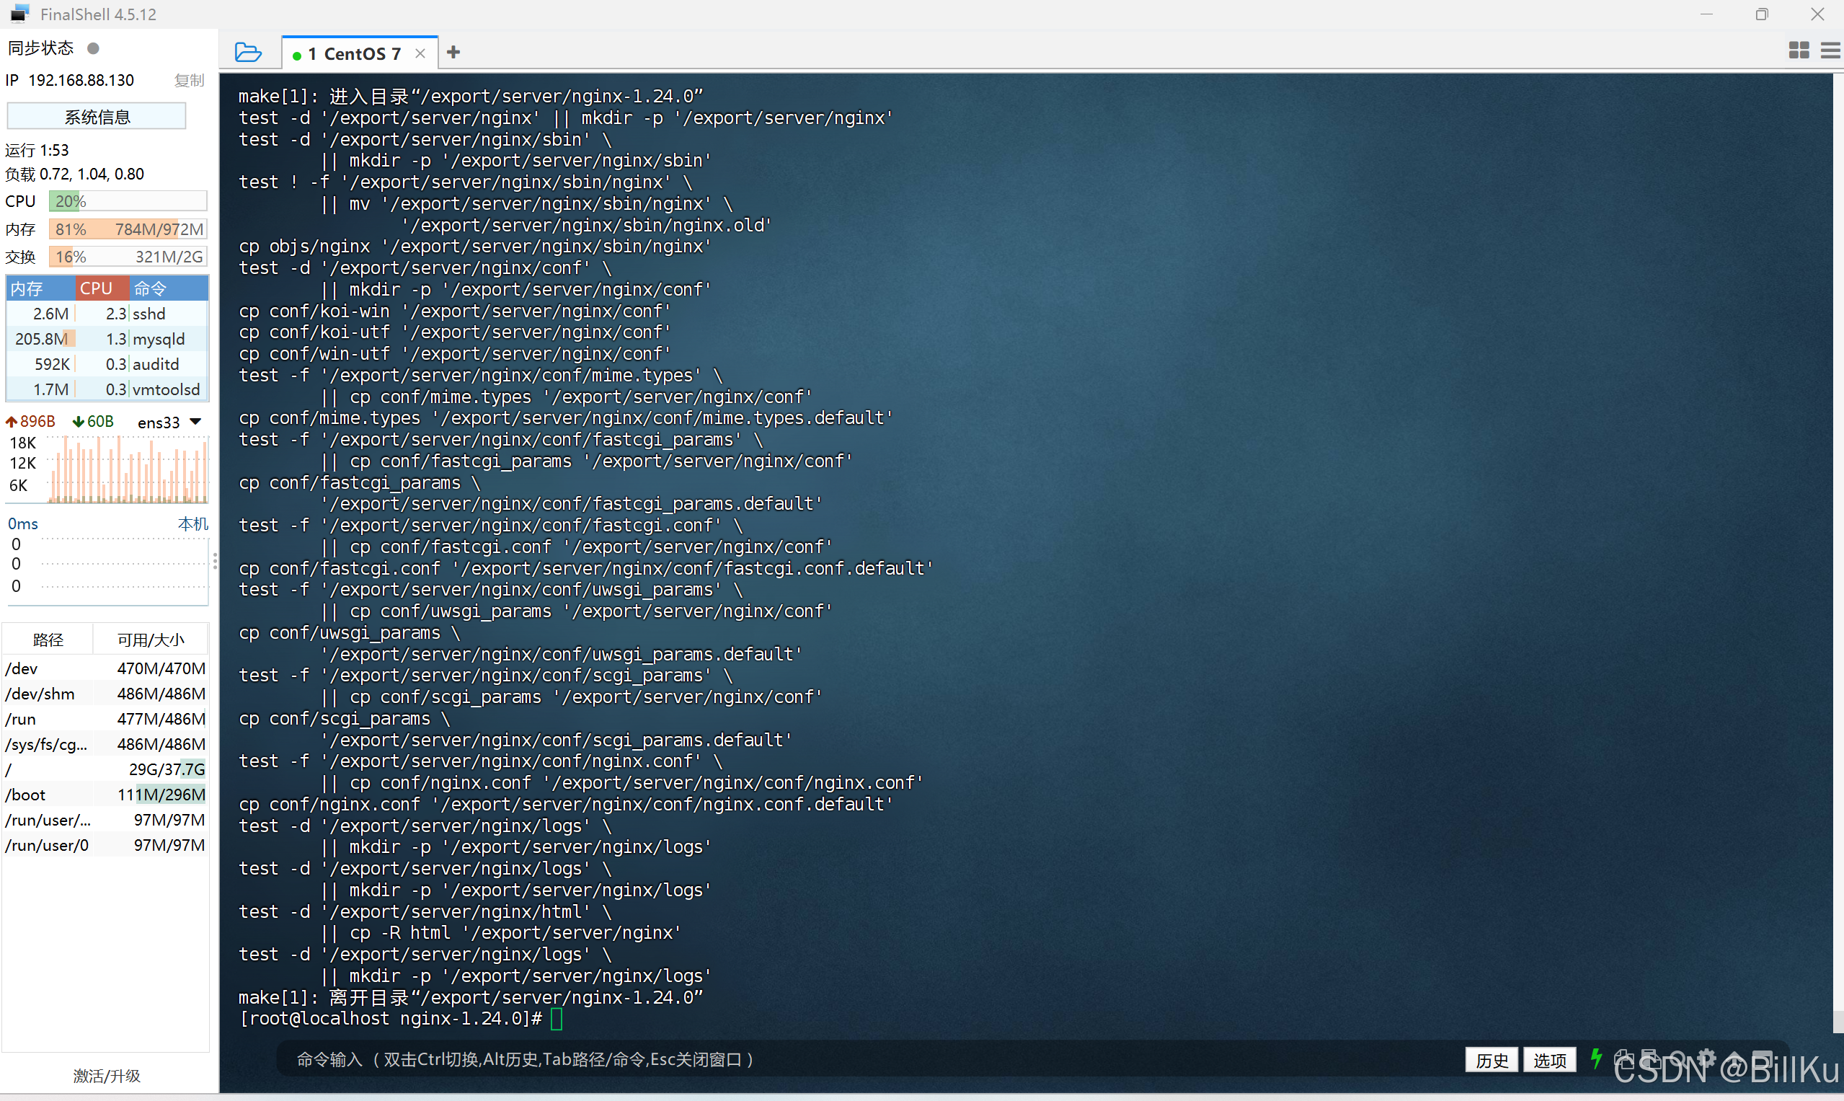Click the 内存 81% memory usage bar
Screen dimensions: 1844x1101
(x=128, y=229)
